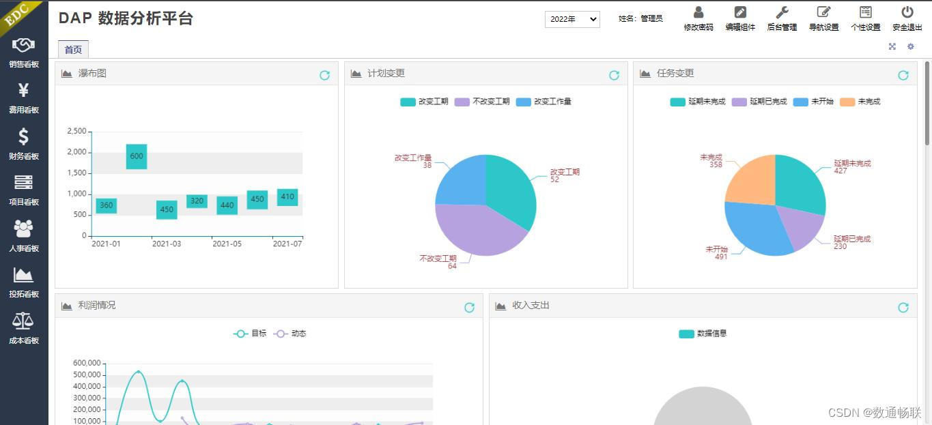Click the 修改密码 change password icon

(x=698, y=12)
